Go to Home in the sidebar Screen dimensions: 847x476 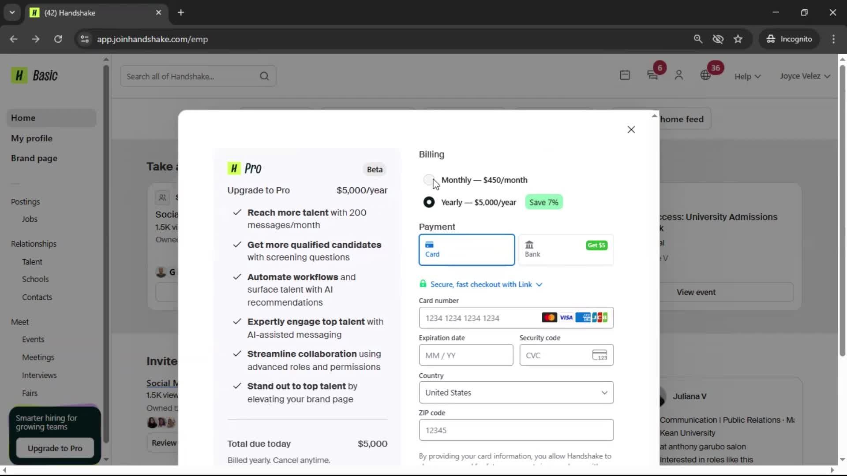[x=52, y=118]
